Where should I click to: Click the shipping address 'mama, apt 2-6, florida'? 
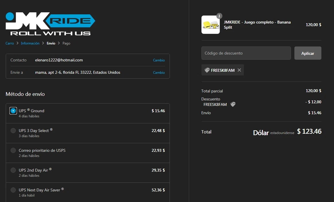coord(77,72)
